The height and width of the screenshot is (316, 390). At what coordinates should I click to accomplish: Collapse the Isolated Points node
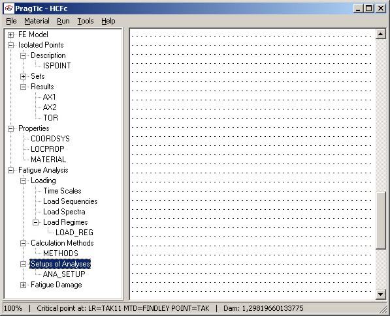(10, 45)
